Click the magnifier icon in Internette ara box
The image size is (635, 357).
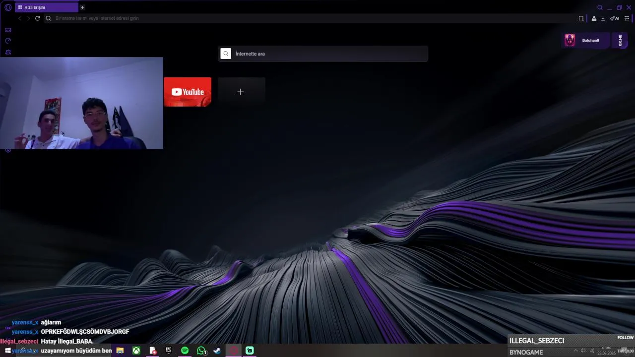click(x=226, y=54)
